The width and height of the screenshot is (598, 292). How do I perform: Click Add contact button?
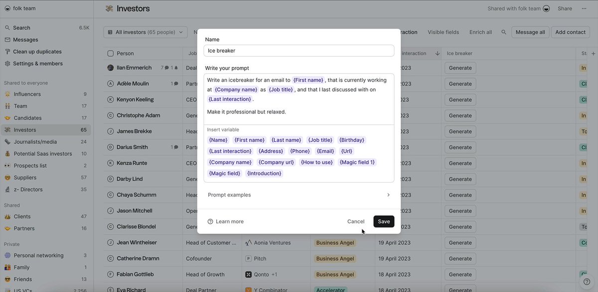570,32
